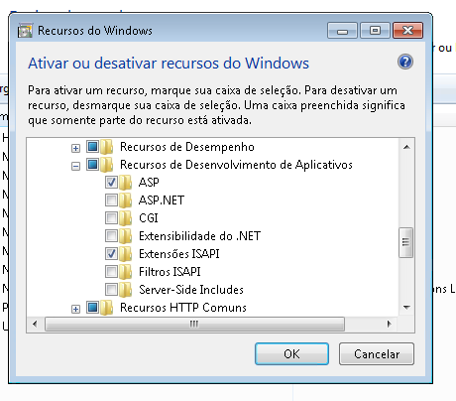This screenshot has width=456, height=401.
Task: Click the Filtros ISAPI folder icon
Action: (x=126, y=272)
